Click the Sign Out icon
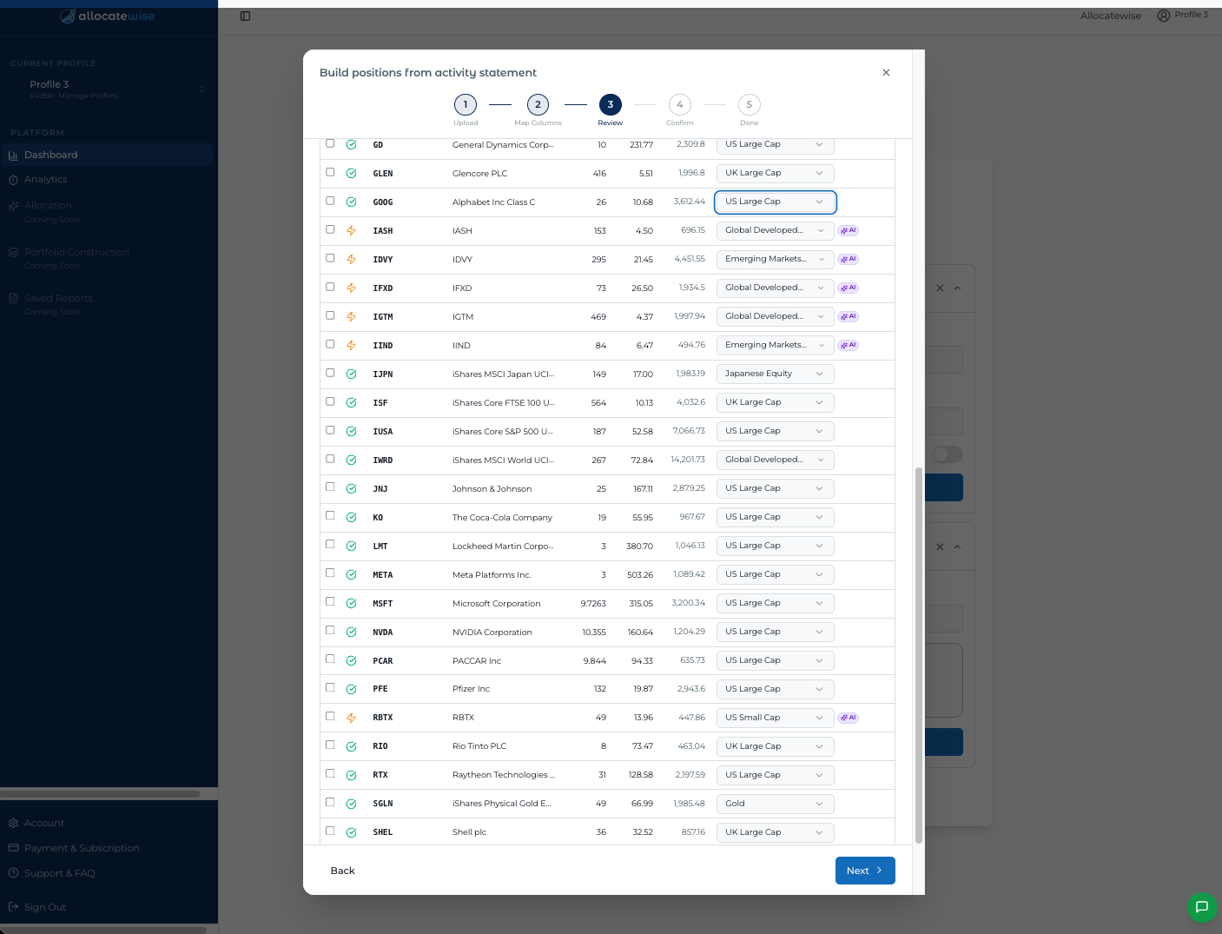The width and height of the screenshot is (1222, 934). pos(13,907)
